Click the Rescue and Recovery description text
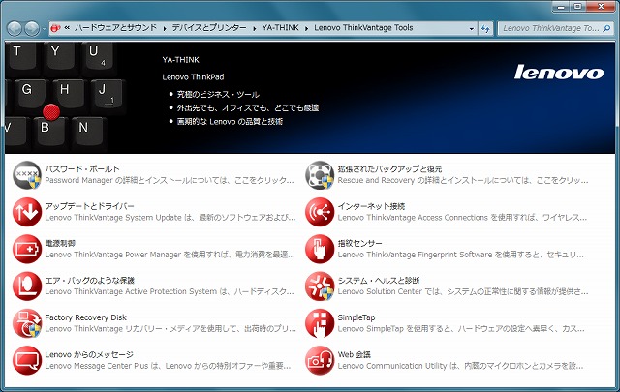 [463, 180]
